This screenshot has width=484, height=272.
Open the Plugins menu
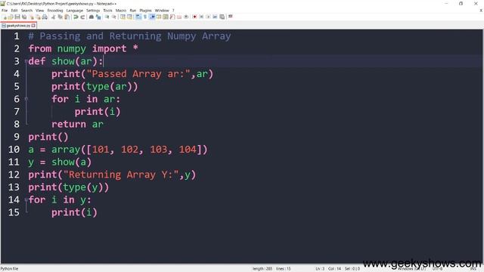(145, 11)
